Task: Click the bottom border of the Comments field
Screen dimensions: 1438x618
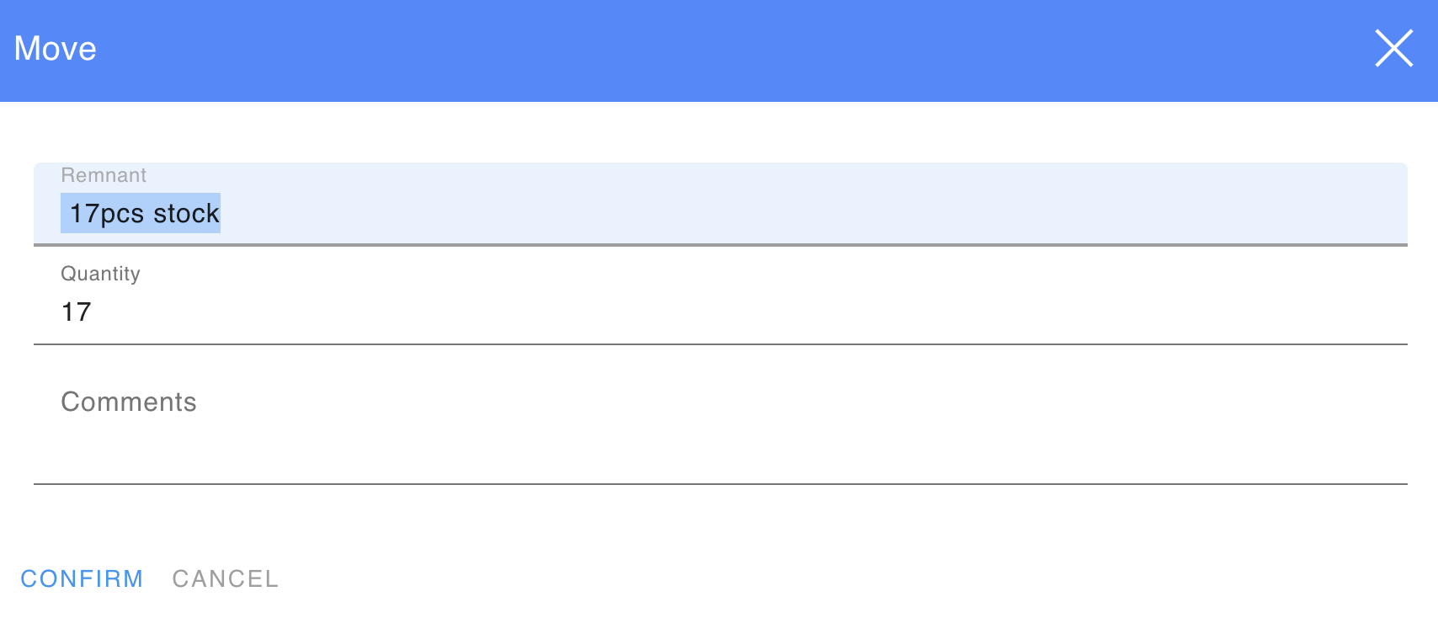Action: point(720,484)
